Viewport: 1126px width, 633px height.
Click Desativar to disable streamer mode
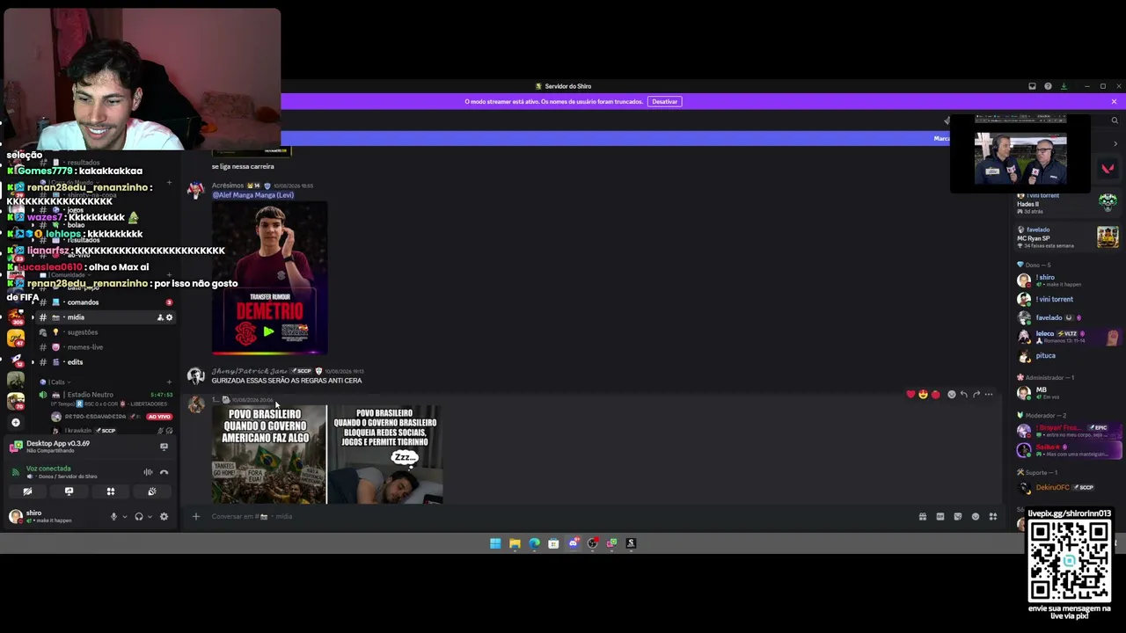(665, 102)
